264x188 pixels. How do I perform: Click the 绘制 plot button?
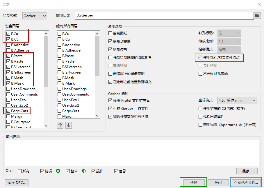coord(194,182)
